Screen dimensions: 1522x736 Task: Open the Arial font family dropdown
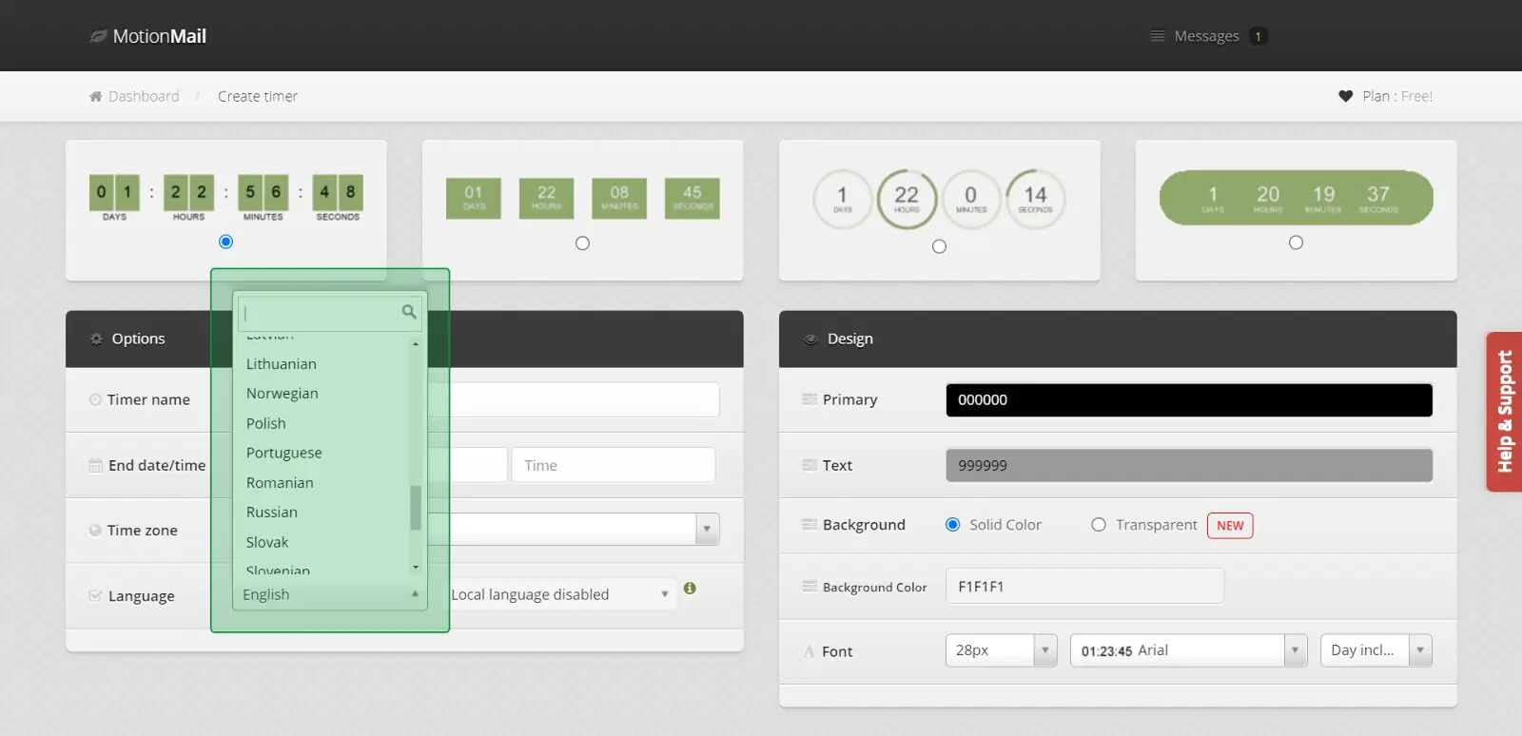pyautogui.click(x=1188, y=650)
